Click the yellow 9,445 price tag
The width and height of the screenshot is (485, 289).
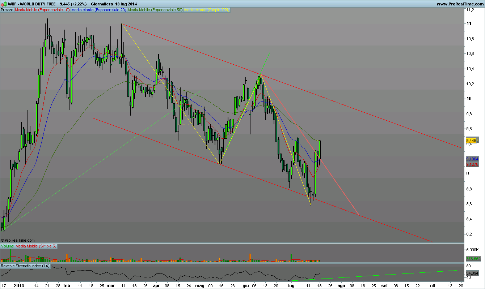pyautogui.click(x=472, y=140)
